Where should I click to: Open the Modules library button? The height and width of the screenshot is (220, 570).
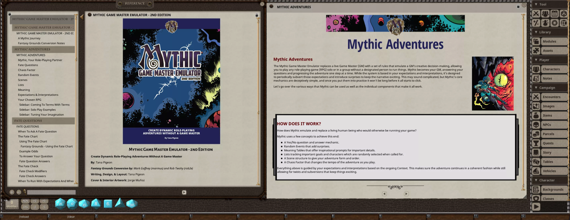554,41
